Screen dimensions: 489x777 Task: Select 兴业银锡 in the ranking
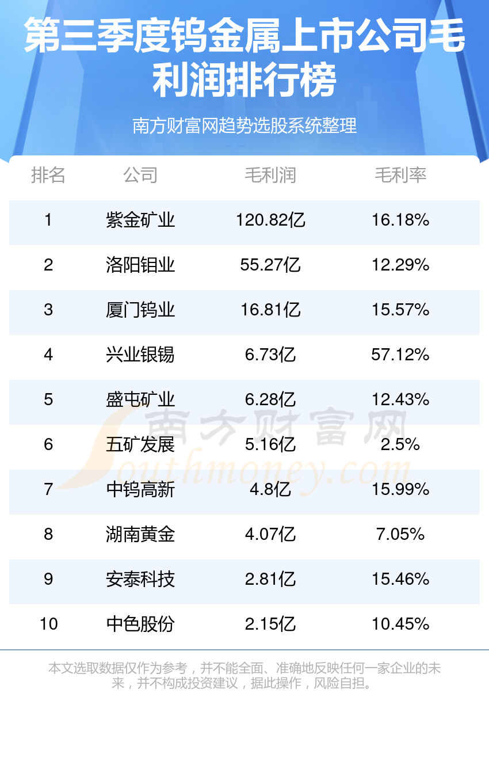coord(140,355)
